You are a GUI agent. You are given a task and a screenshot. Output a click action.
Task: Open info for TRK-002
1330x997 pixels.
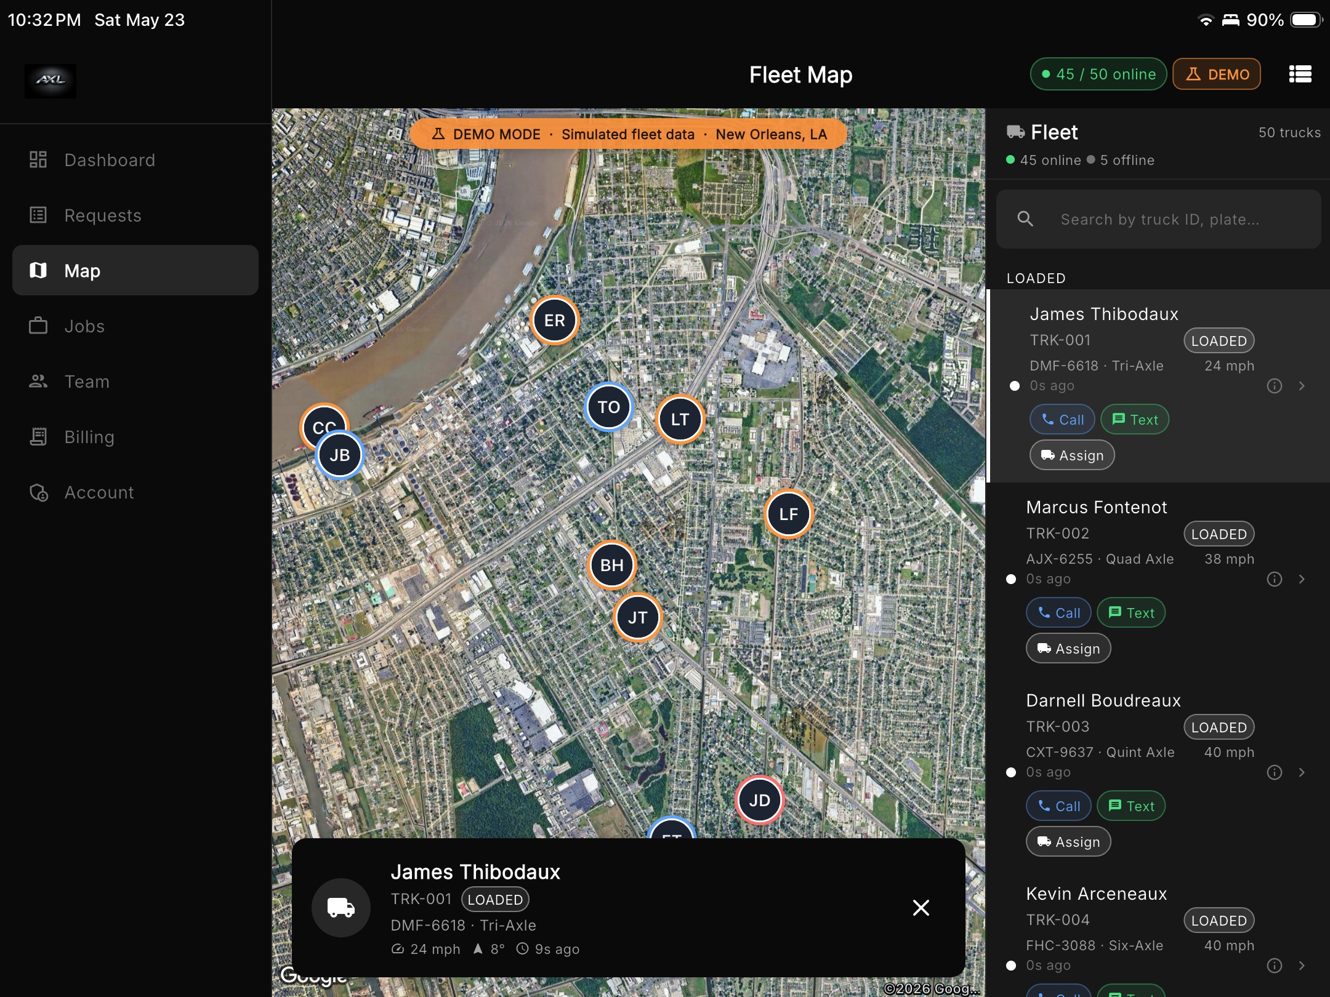tap(1275, 579)
